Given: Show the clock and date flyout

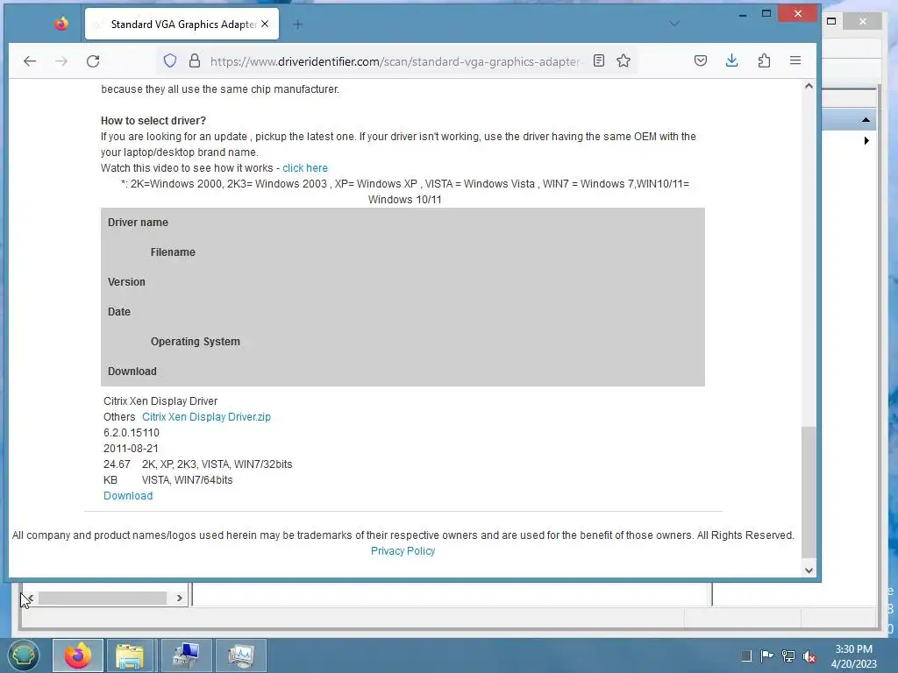Looking at the screenshot, I should 853,655.
